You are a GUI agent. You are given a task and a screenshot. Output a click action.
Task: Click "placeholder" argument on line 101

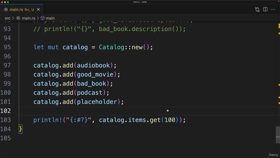click(x=97, y=102)
